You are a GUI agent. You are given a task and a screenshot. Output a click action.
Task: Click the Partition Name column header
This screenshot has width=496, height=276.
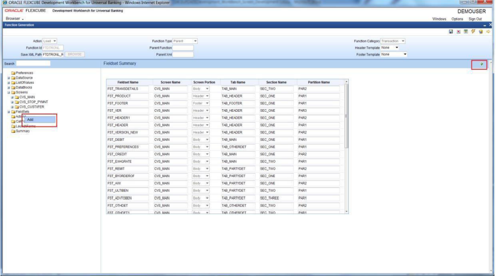coord(319,82)
